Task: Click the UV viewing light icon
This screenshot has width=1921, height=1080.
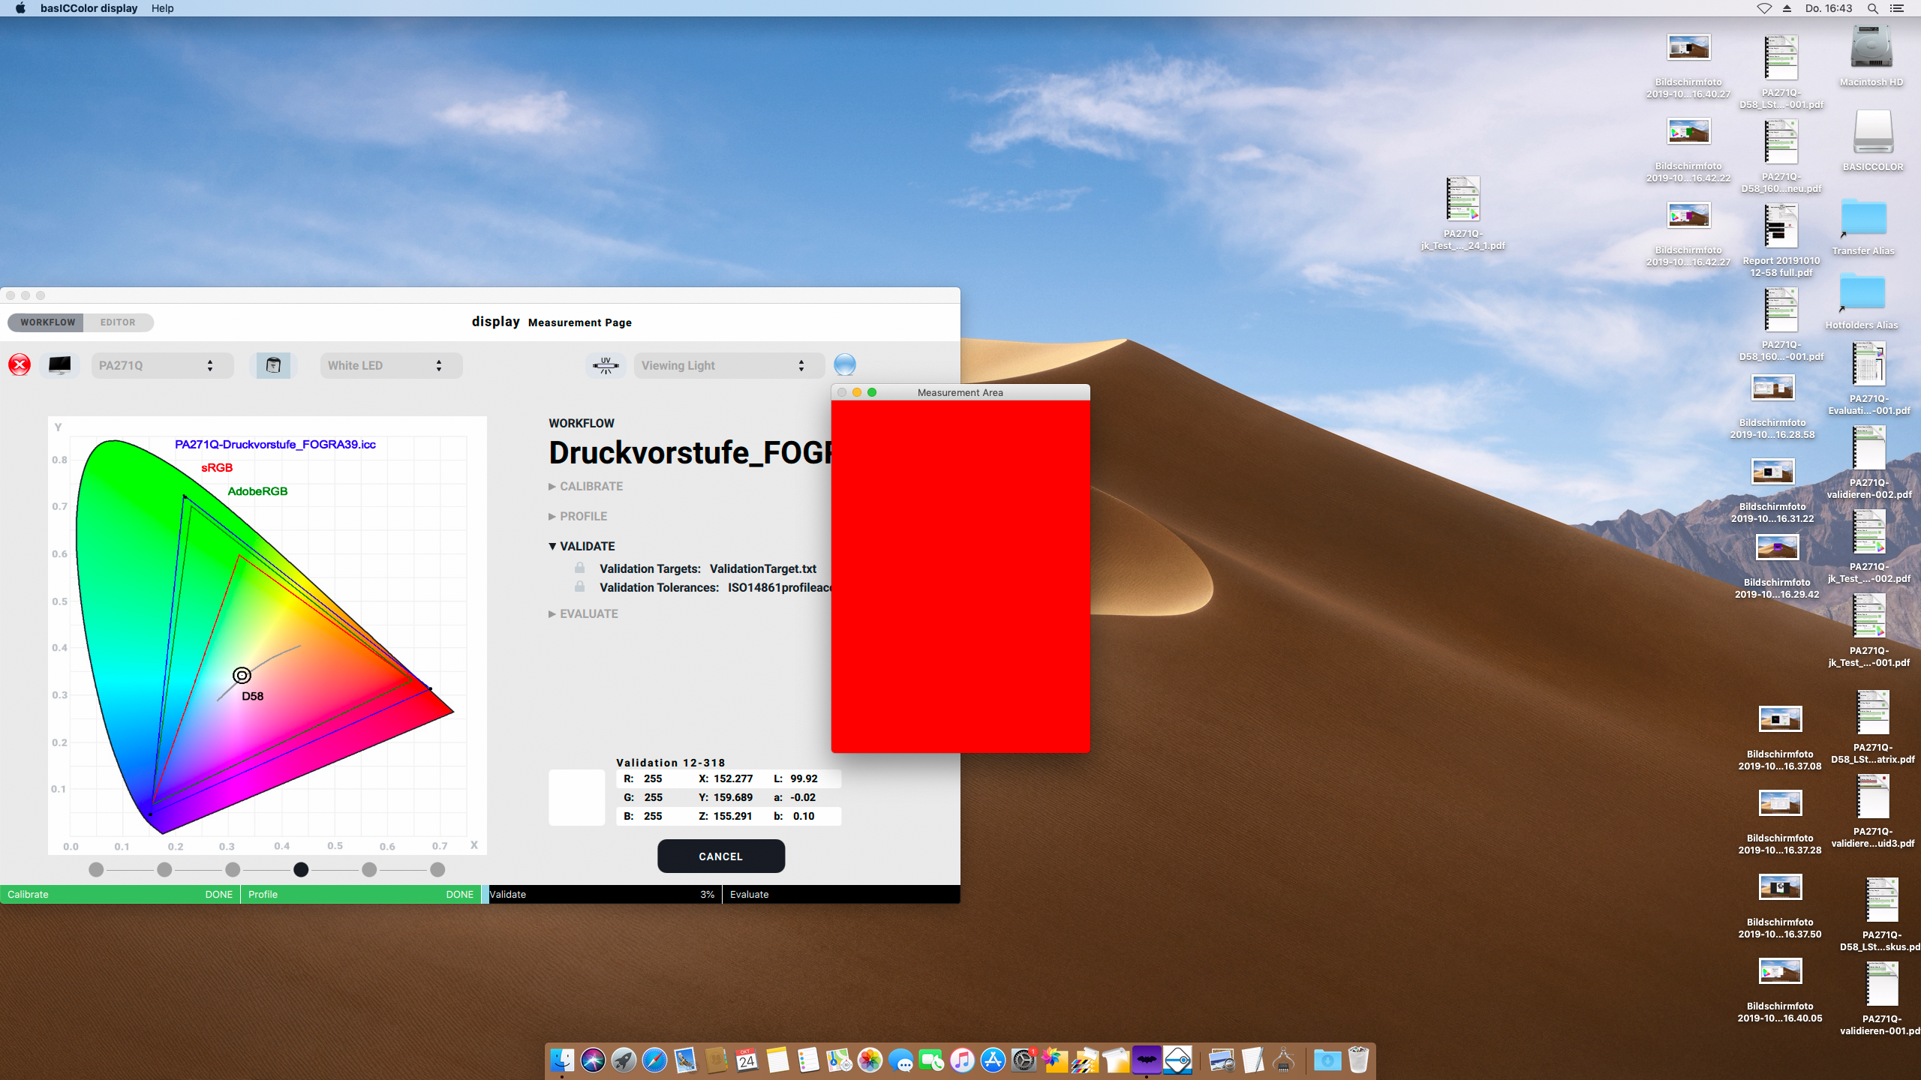Action: [x=606, y=365]
